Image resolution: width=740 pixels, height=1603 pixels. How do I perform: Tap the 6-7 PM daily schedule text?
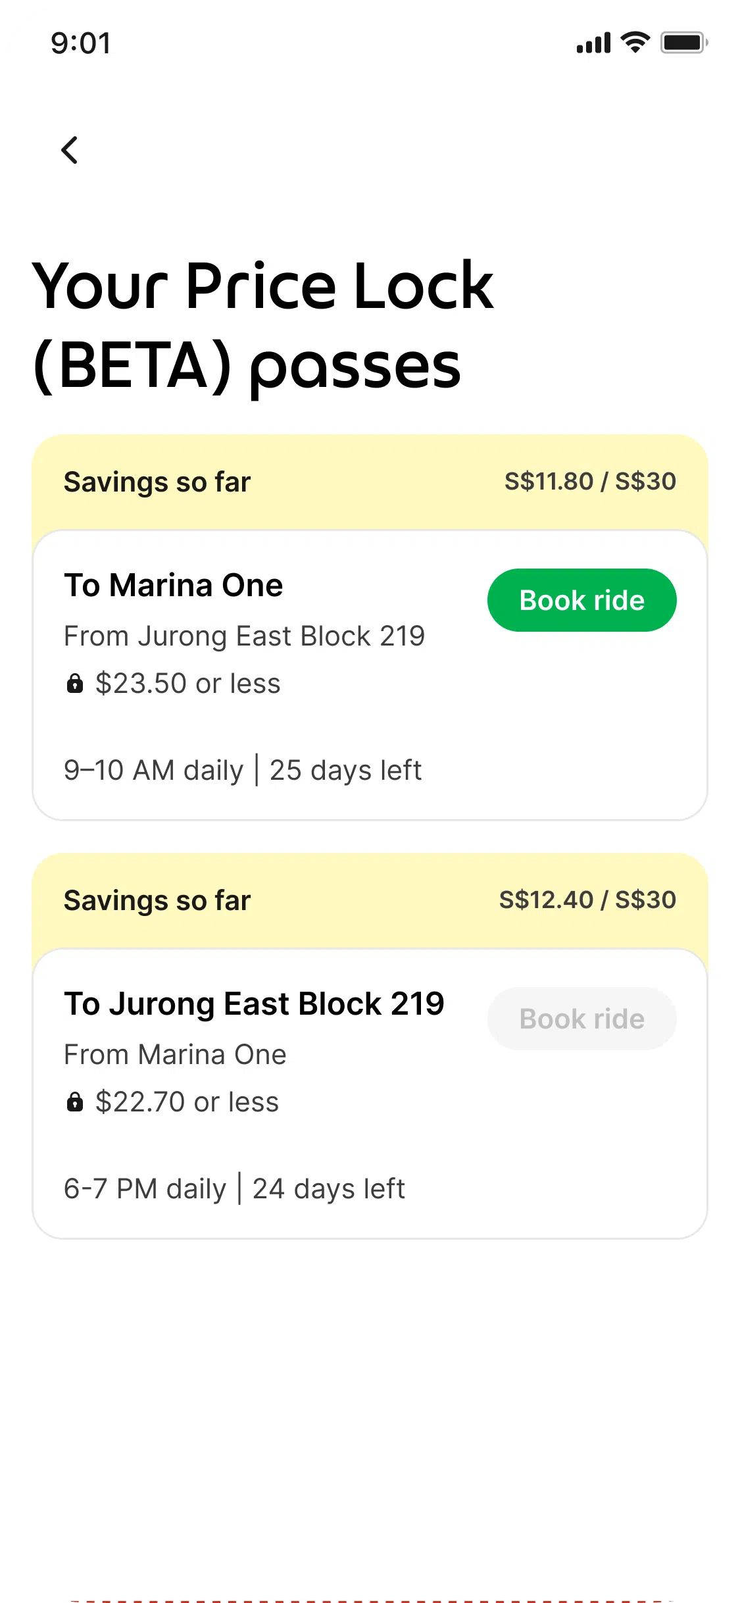click(x=145, y=1189)
